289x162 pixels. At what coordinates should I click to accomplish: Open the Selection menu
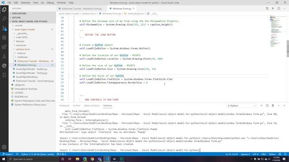pos(25,3)
